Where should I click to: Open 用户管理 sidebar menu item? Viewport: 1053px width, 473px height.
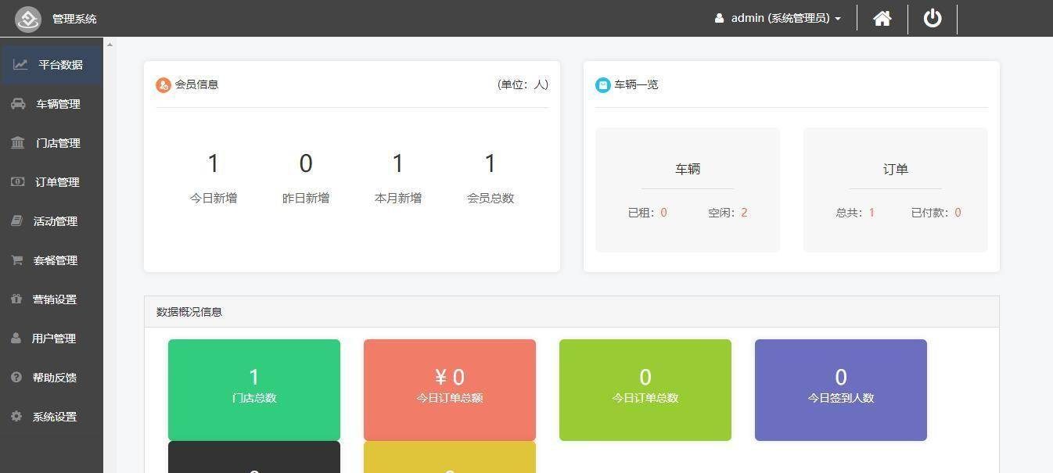[x=52, y=339]
